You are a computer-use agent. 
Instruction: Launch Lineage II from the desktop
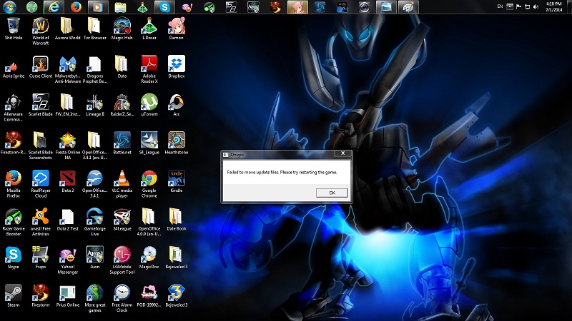coord(95,105)
